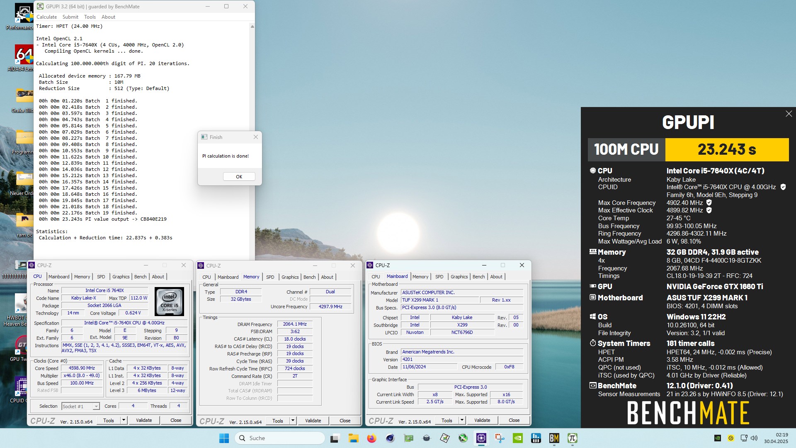Click the NVIDIA GeForce GTX 1660 Ti text
The height and width of the screenshot is (448, 796).
[715, 287]
